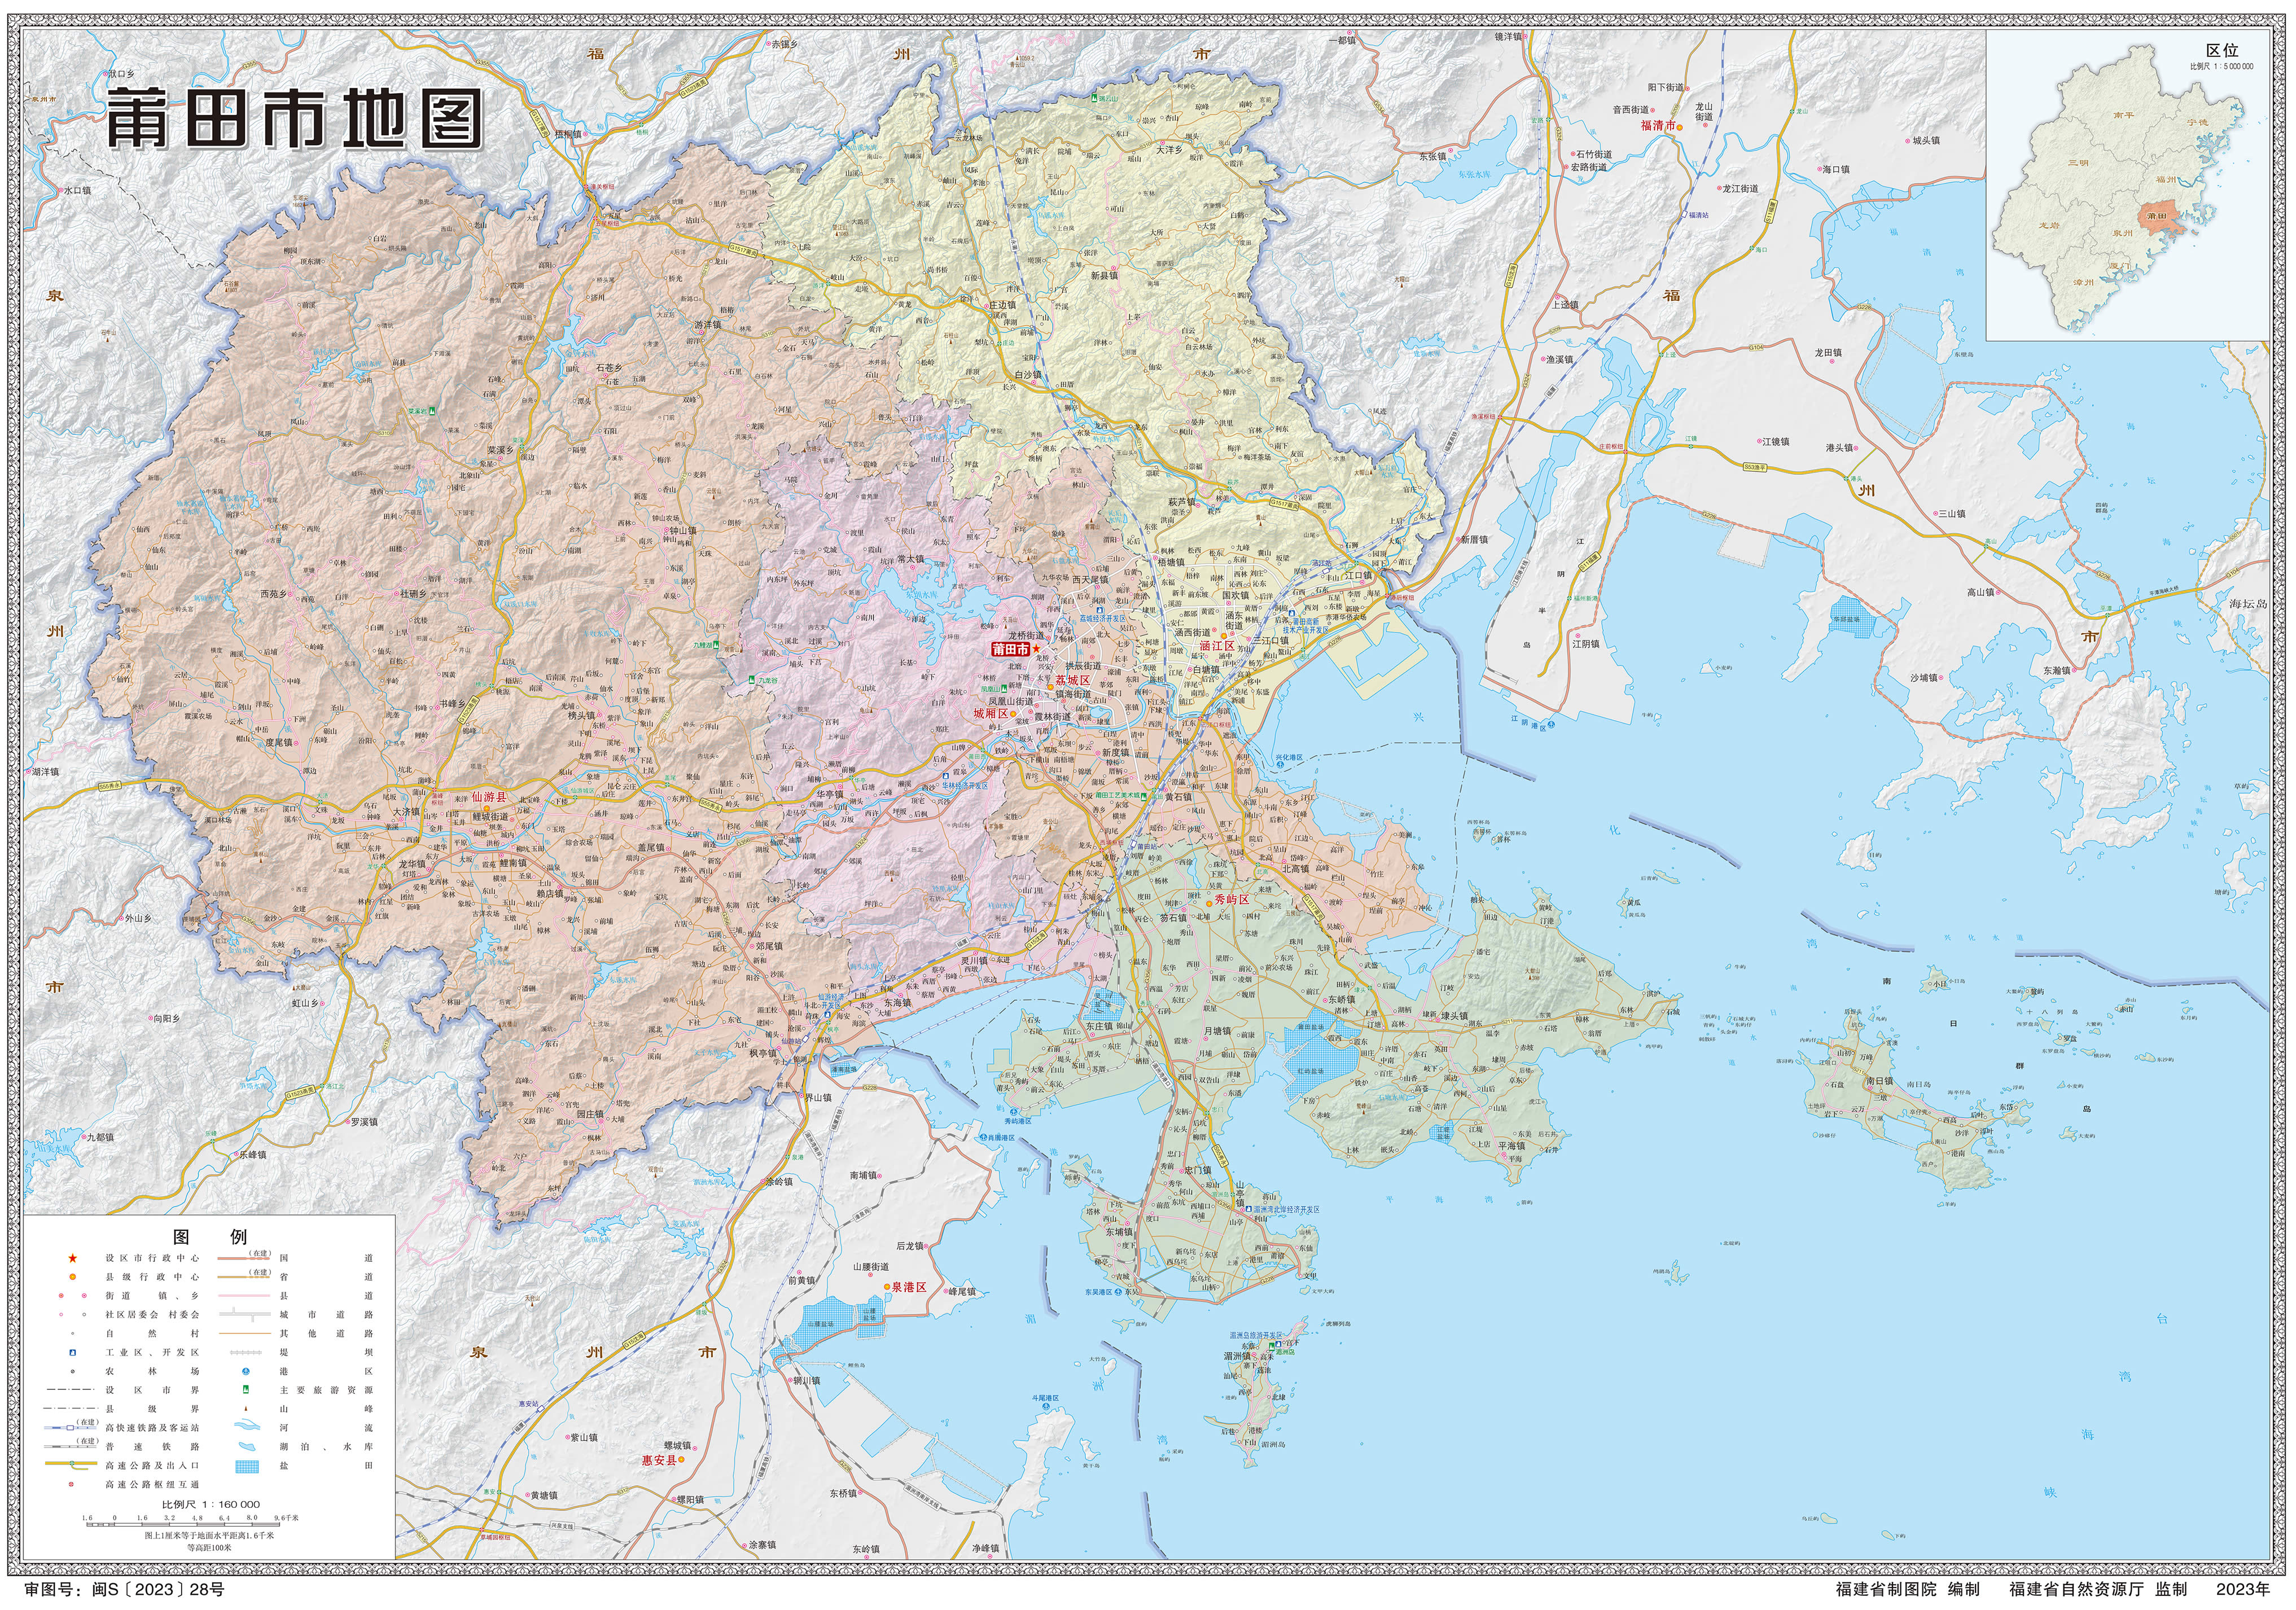Click the 莆田市 red city label box
The image size is (2296, 1610).
pos(1010,649)
